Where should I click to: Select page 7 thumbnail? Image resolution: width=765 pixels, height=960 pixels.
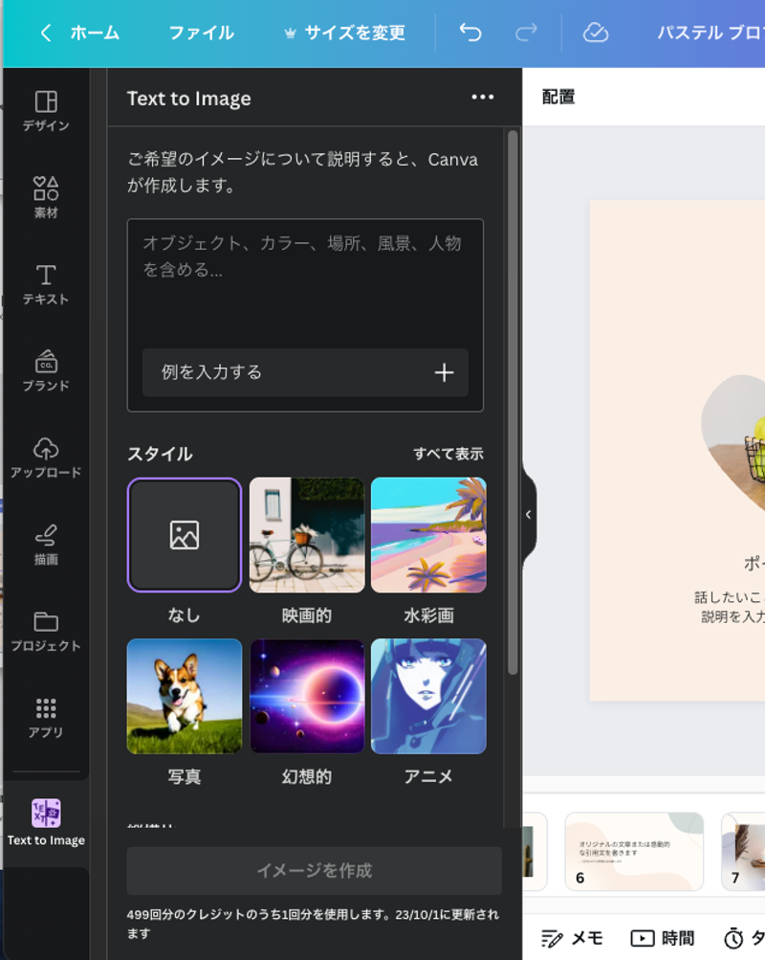tap(744, 851)
